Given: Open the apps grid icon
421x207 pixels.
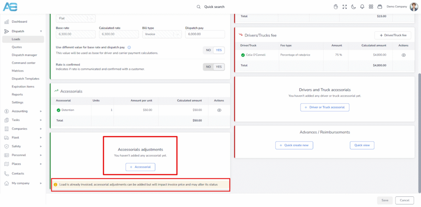Looking at the screenshot, I should click(x=371, y=7).
